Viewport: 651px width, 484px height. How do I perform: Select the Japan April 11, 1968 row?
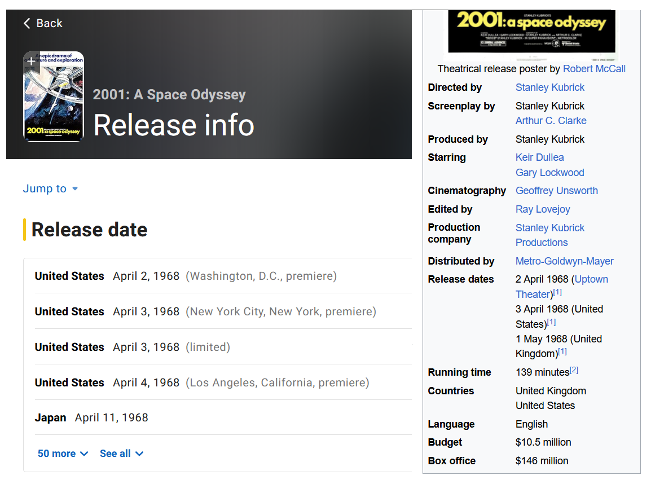tap(223, 417)
